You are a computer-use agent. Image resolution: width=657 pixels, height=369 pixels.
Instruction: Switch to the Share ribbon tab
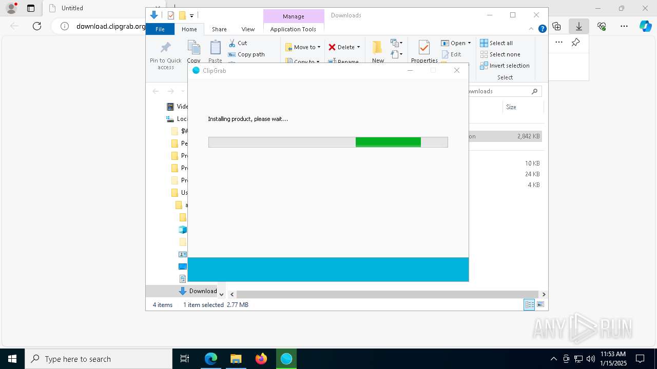(x=219, y=29)
